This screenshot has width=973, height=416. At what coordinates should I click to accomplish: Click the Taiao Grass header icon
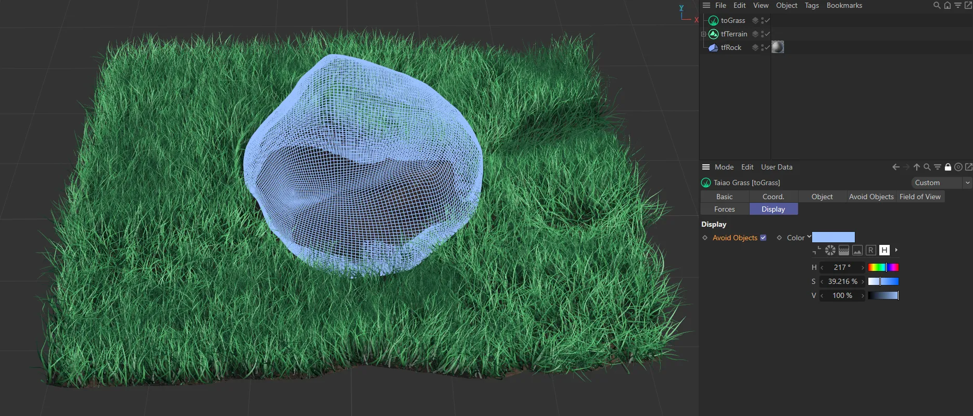point(706,183)
